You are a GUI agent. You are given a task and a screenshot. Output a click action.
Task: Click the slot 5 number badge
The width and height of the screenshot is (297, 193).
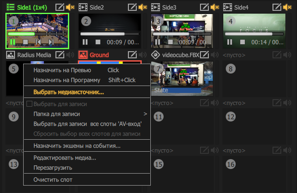click(x=14, y=69)
